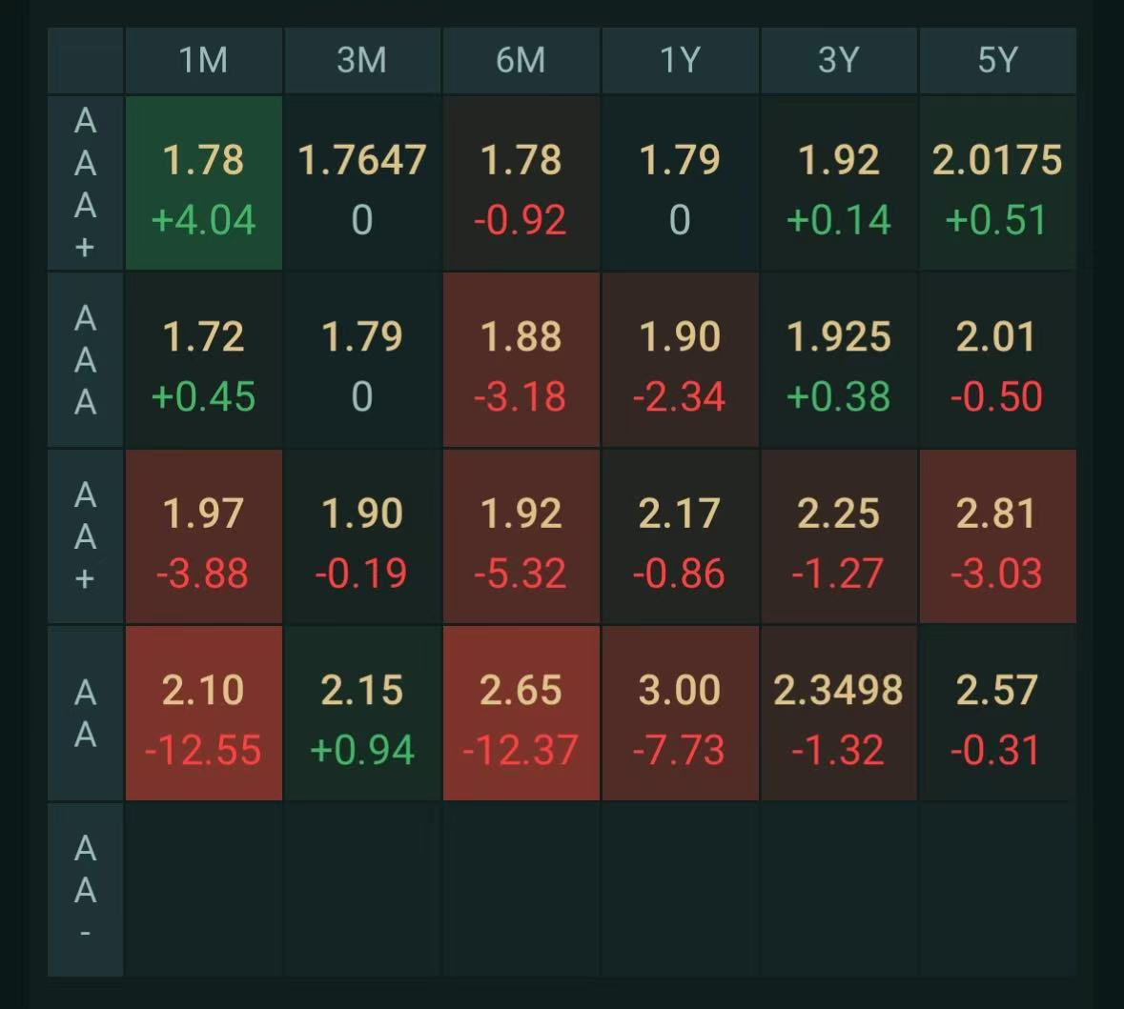1124x1009 pixels.
Task: Click the AA+ 3Y cell showing -1.27
Action: [x=839, y=536]
